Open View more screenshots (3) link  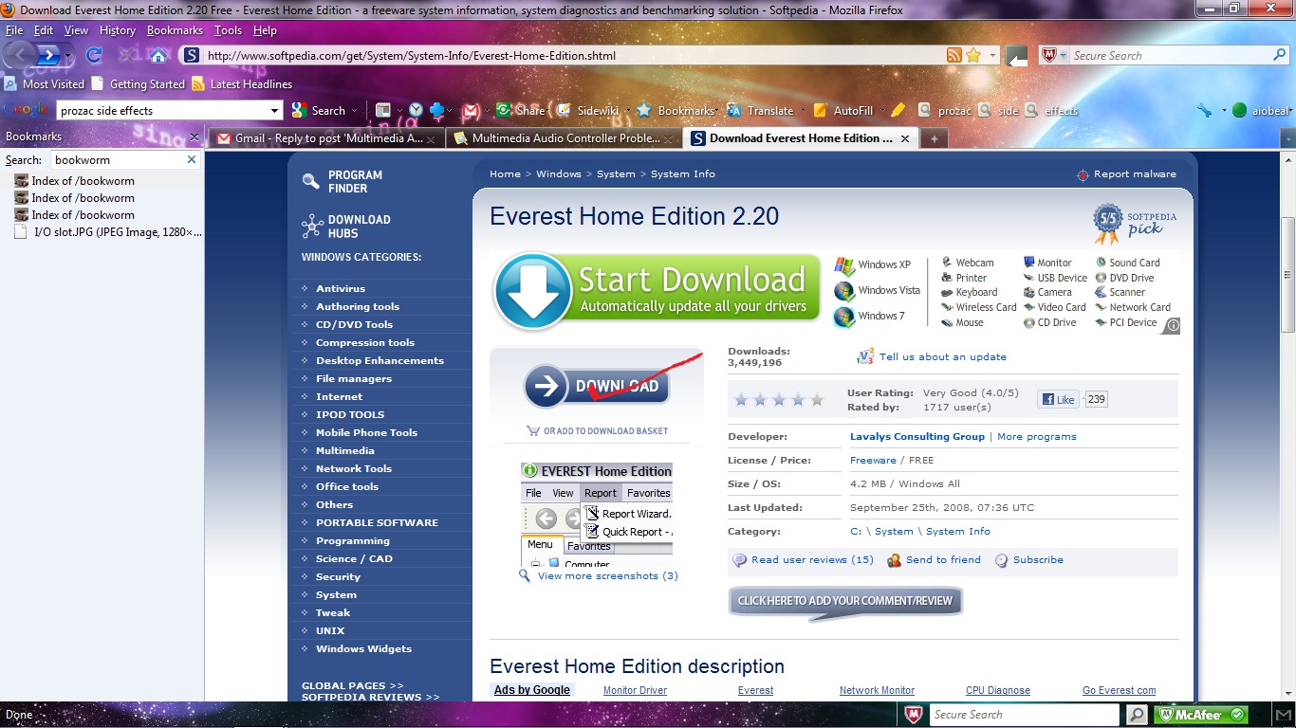607,576
